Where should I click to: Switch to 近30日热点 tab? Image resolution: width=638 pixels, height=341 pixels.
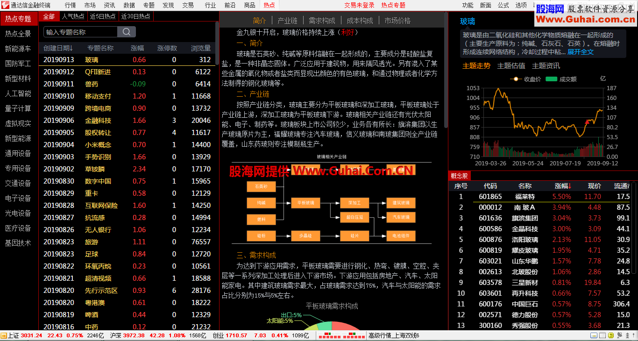point(135,16)
